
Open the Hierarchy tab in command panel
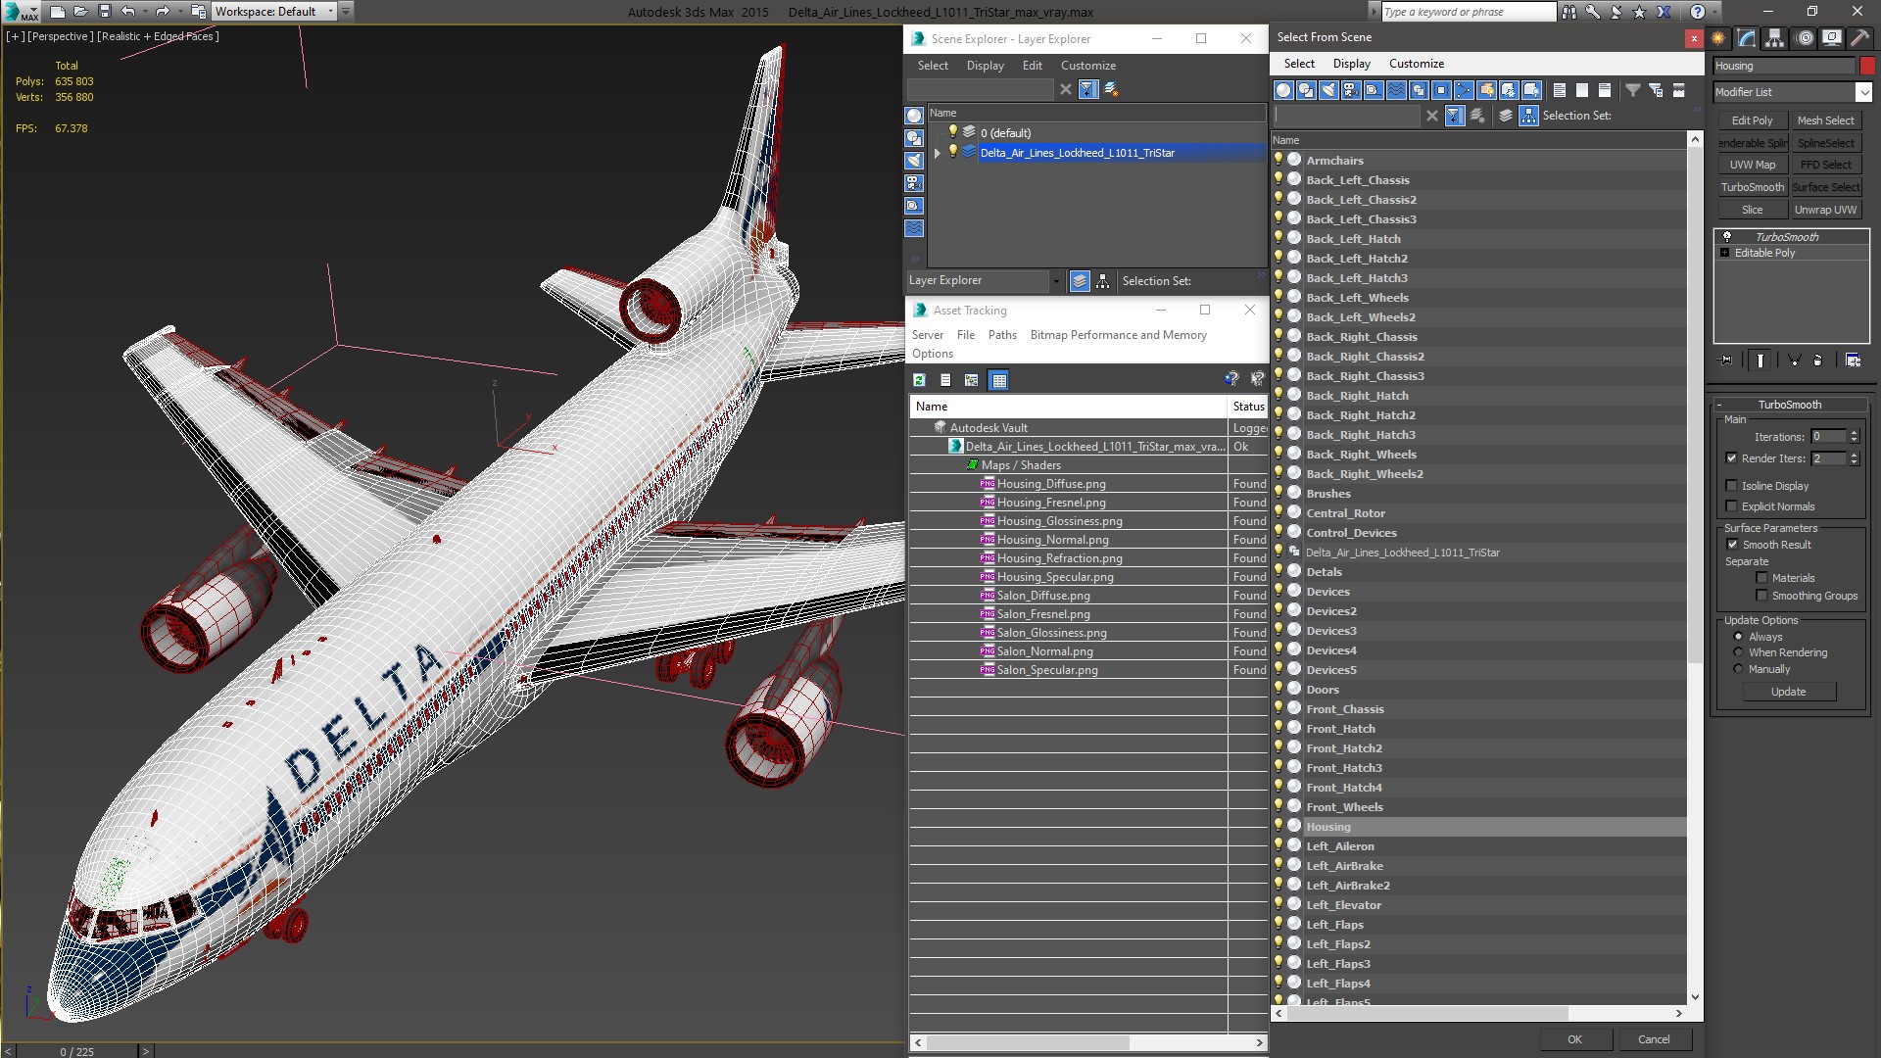[x=1775, y=38]
